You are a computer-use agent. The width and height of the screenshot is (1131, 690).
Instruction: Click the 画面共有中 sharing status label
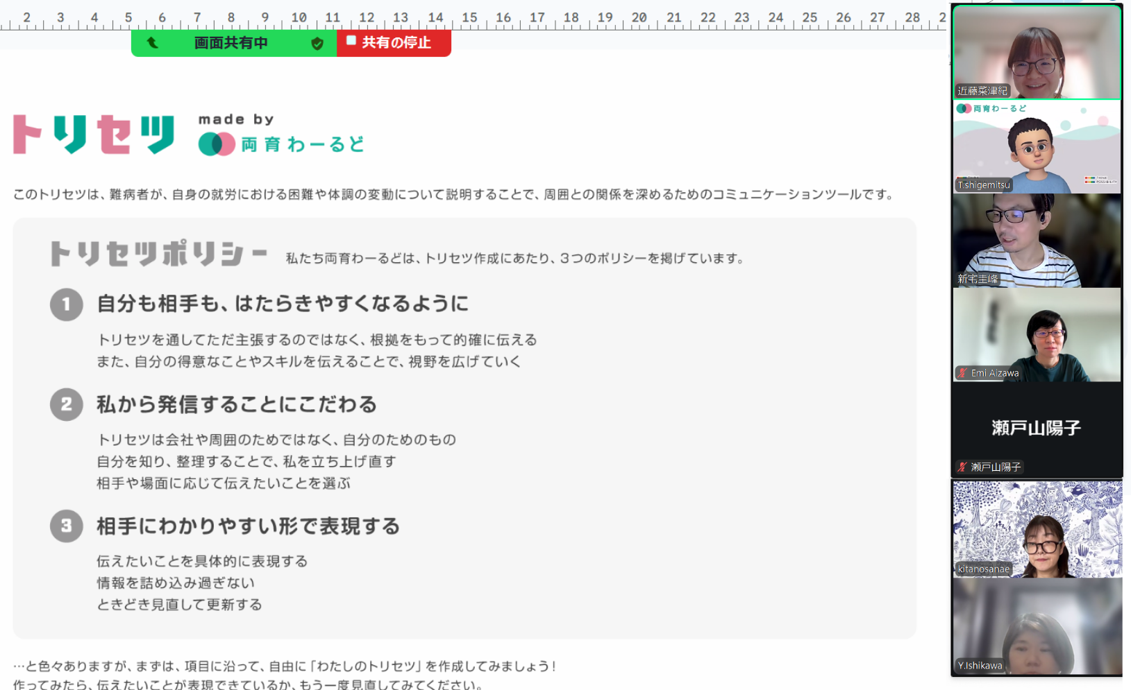pos(229,43)
